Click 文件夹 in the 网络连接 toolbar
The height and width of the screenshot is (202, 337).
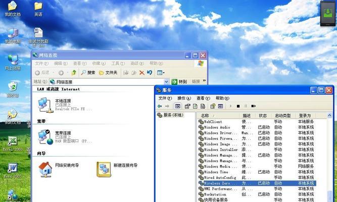coord(108,73)
